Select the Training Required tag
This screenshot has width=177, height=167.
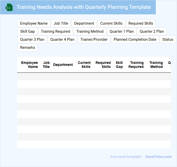(55, 31)
